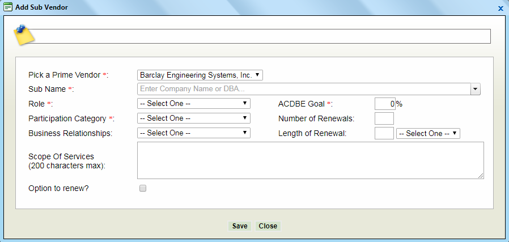Grab the Scope Of Services resize handle

481,176
